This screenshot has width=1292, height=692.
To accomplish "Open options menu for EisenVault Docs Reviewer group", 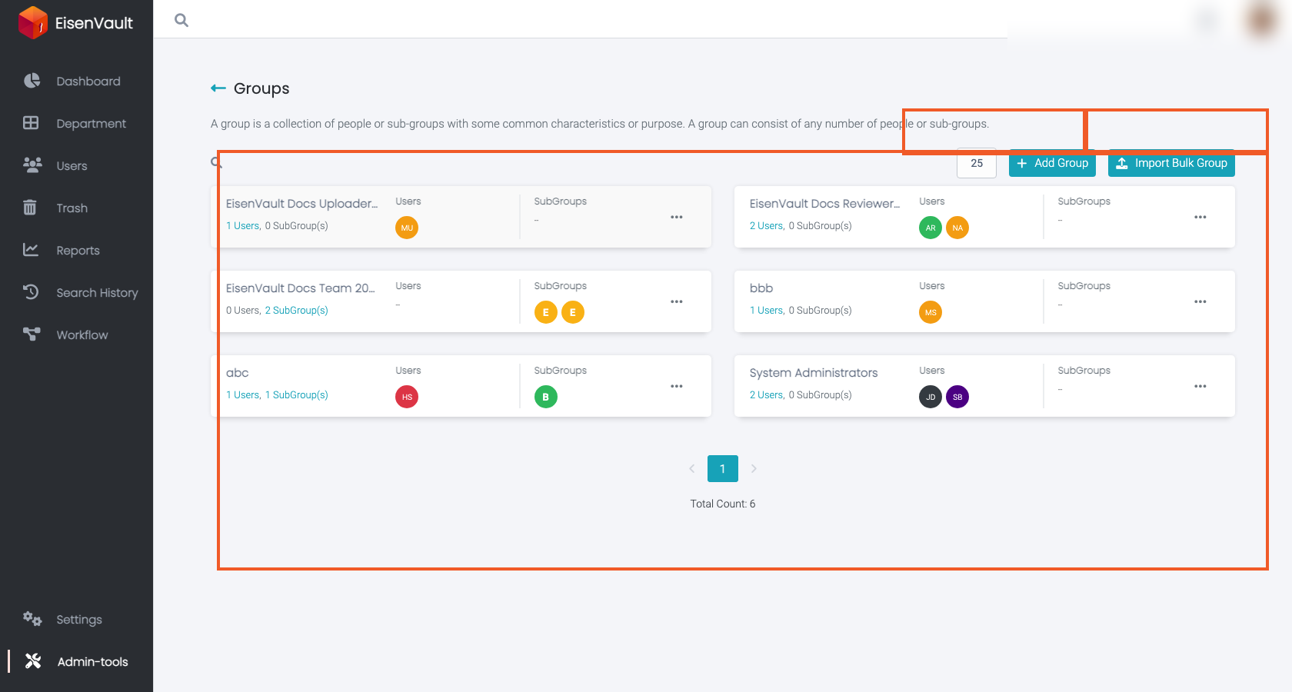I will 1200,217.
